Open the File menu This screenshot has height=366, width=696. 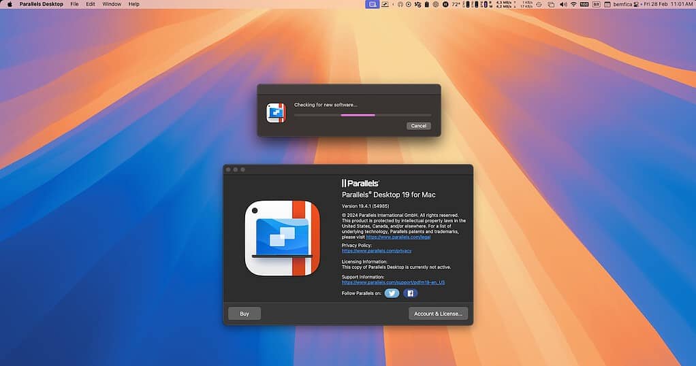pos(74,4)
